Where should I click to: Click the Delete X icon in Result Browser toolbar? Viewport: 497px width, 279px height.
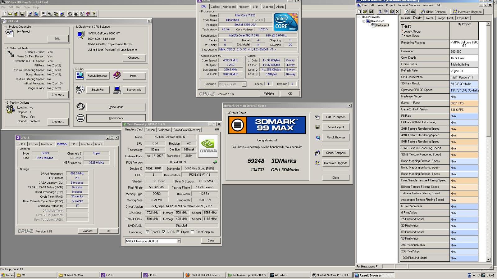point(398,11)
